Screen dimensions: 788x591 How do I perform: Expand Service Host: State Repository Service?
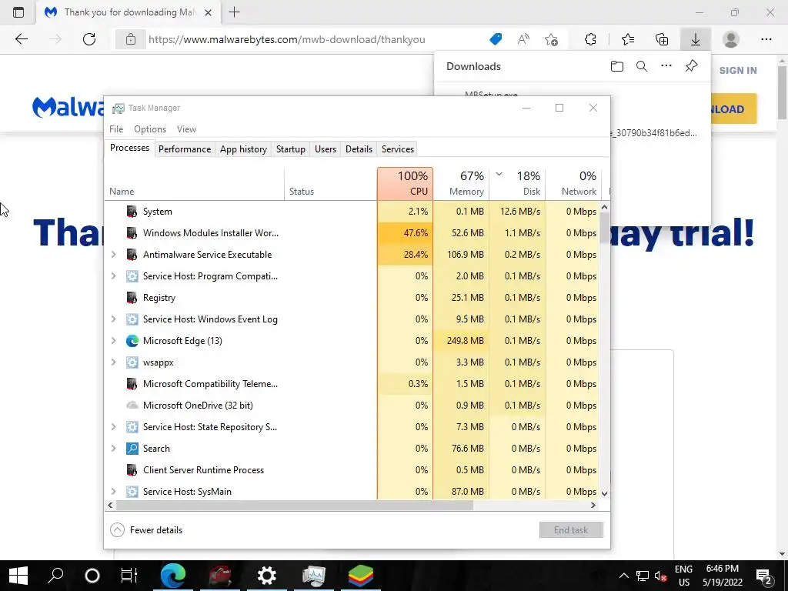(114, 426)
